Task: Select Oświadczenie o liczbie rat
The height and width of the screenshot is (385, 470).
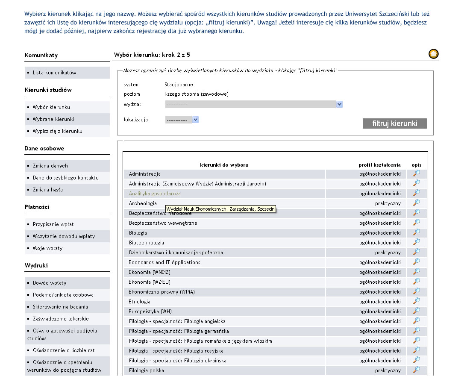Action: [x=64, y=350]
